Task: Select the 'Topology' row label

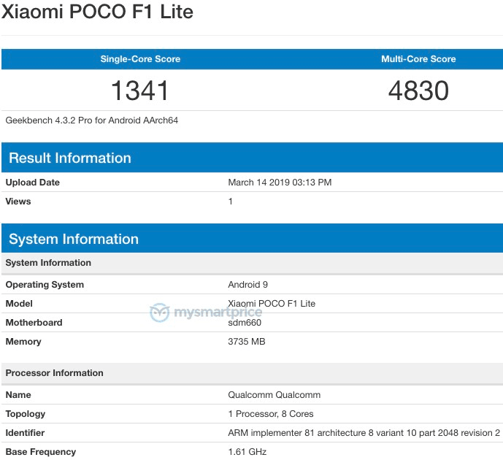Action: [25, 414]
